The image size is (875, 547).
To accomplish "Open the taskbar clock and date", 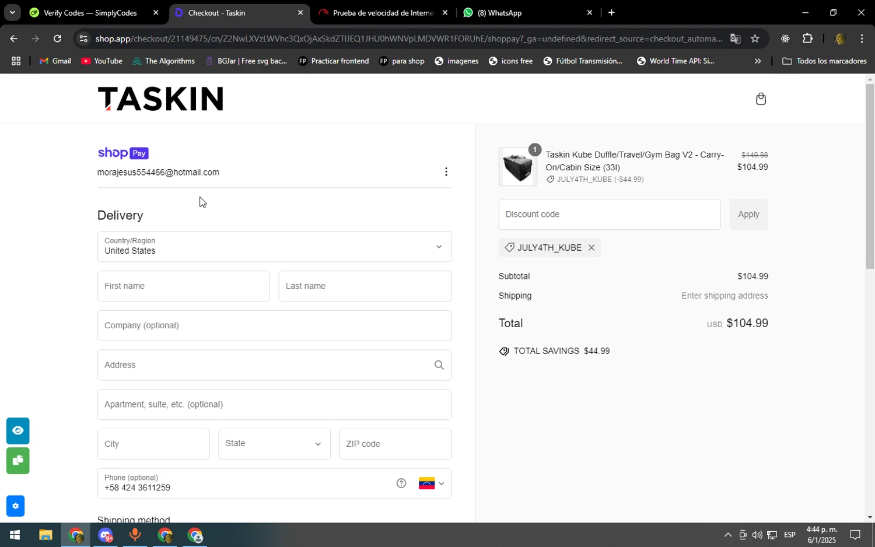I will 821,535.
